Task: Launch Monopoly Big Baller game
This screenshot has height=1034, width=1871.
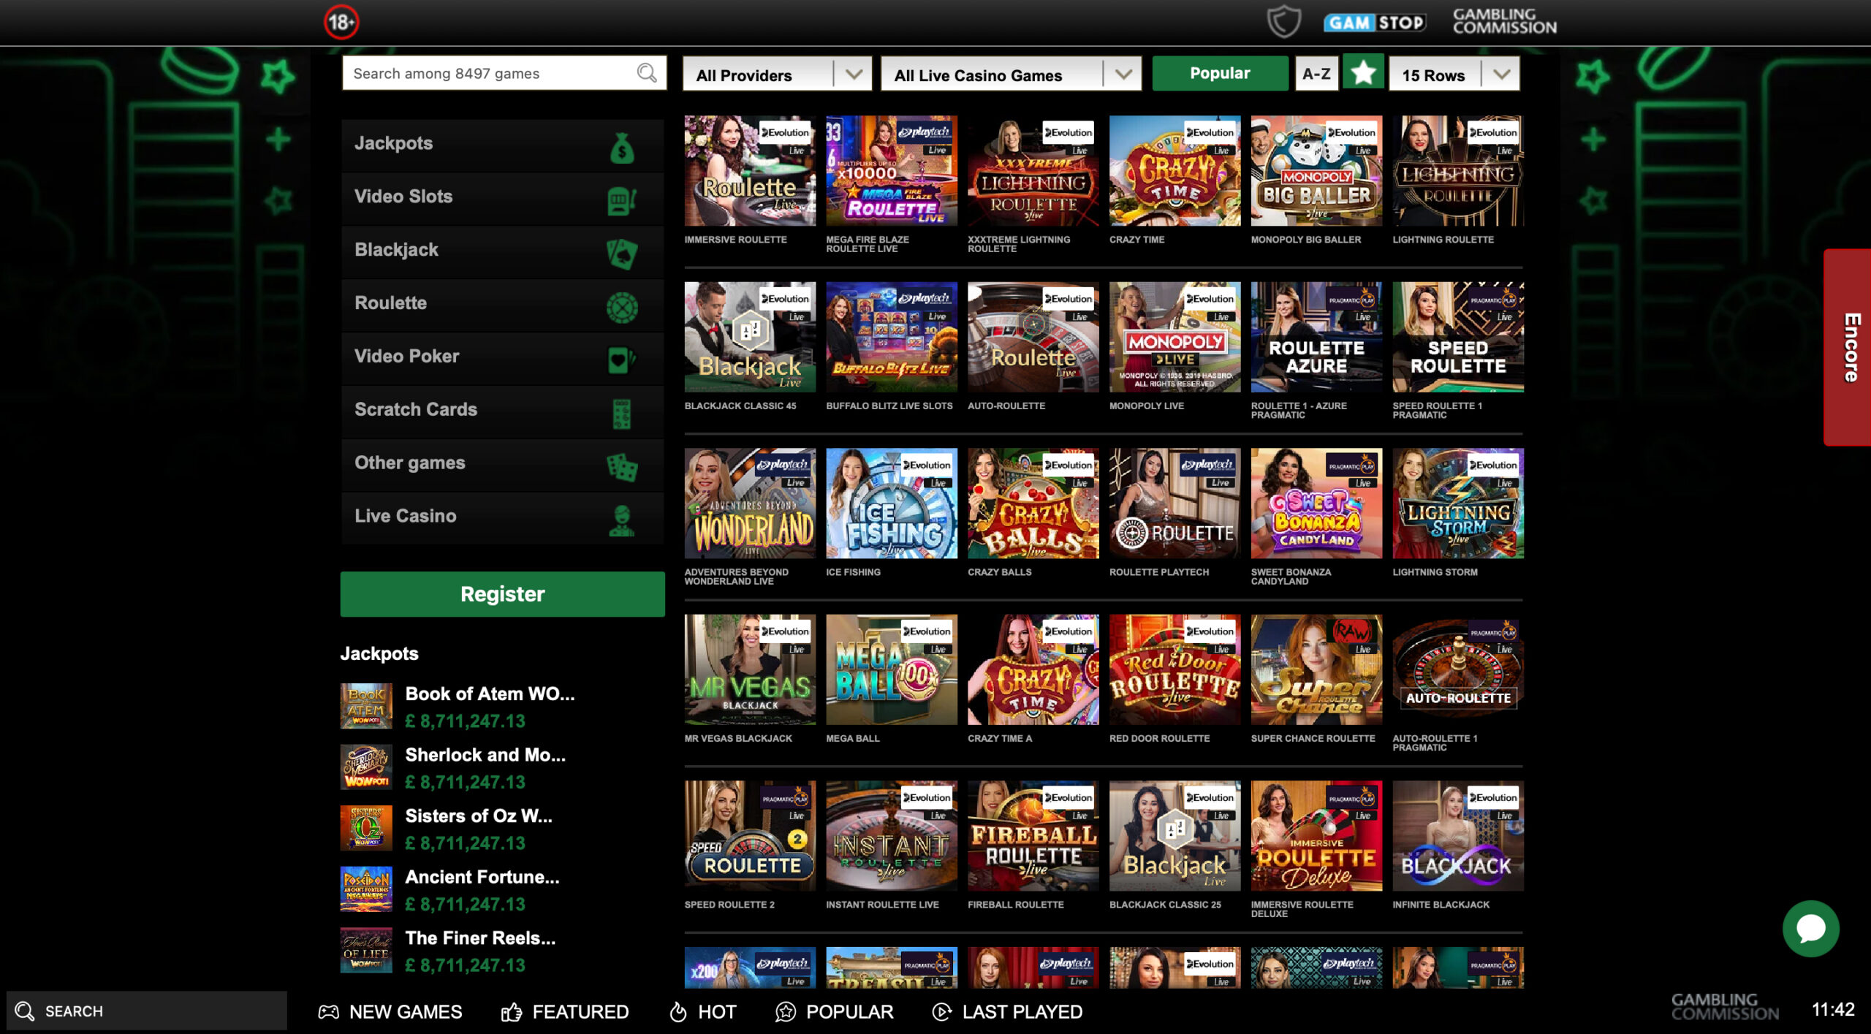Action: (x=1316, y=171)
